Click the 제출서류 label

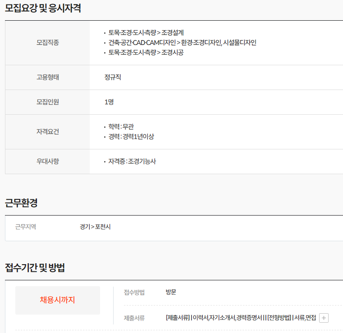tap(134, 318)
